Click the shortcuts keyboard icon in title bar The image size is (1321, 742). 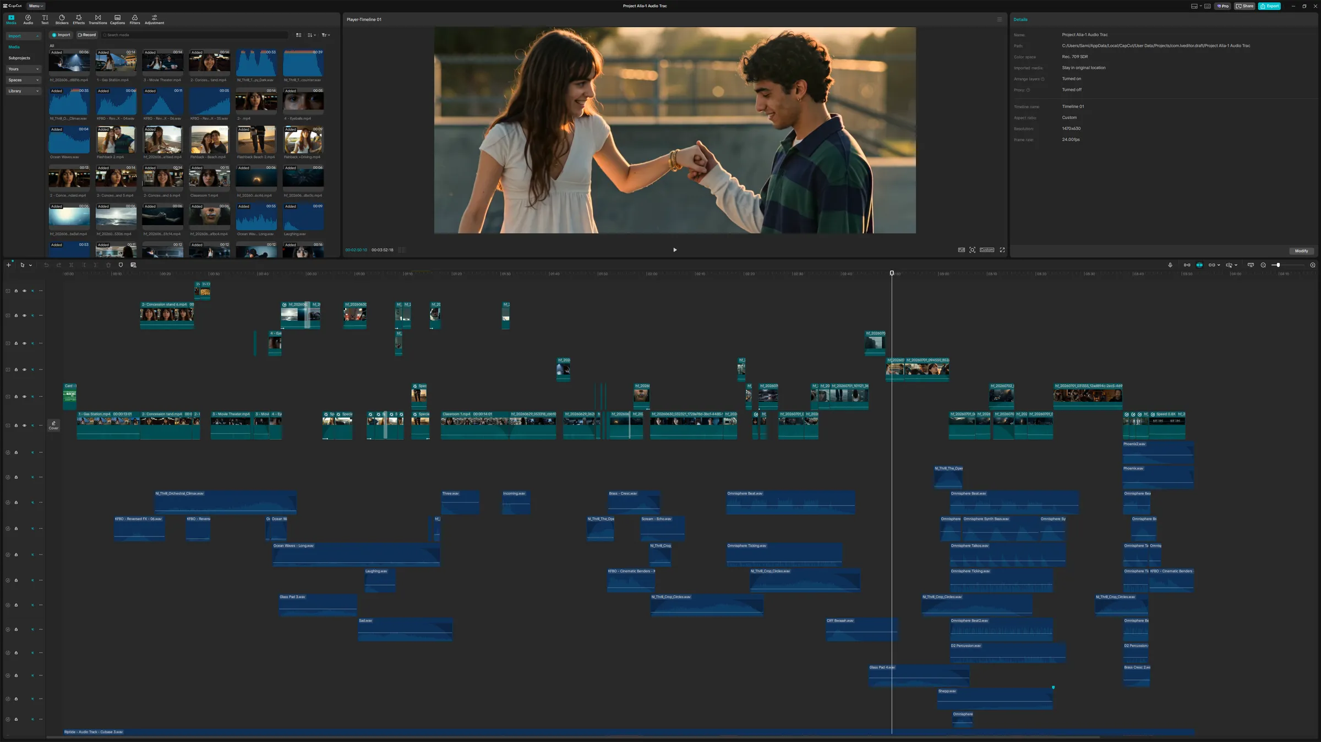coord(1207,6)
